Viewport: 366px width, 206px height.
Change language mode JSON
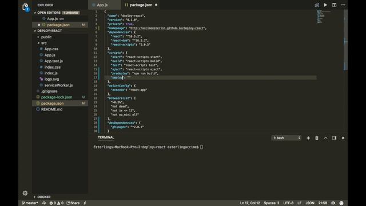(x=310, y=203)
